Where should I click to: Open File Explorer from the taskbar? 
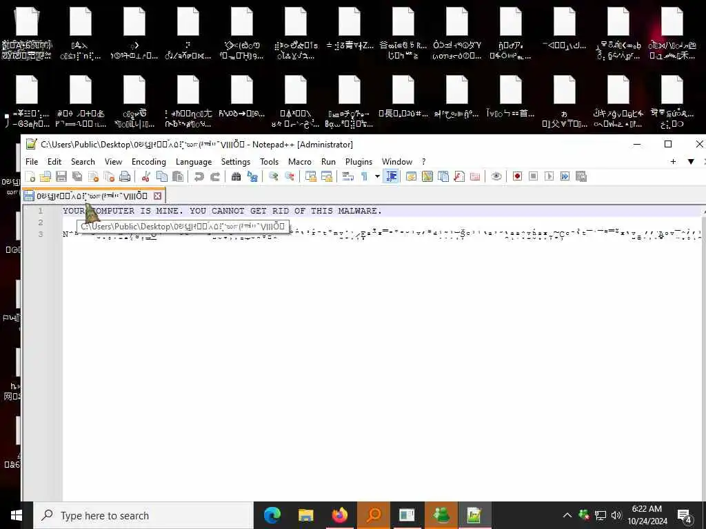(x=305, y=515)
